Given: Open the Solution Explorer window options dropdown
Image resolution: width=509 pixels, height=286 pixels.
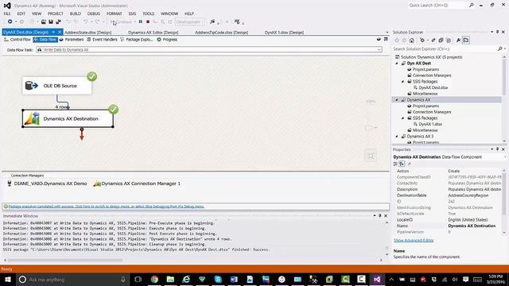Looking at the screenshot, I should [492, 32].
